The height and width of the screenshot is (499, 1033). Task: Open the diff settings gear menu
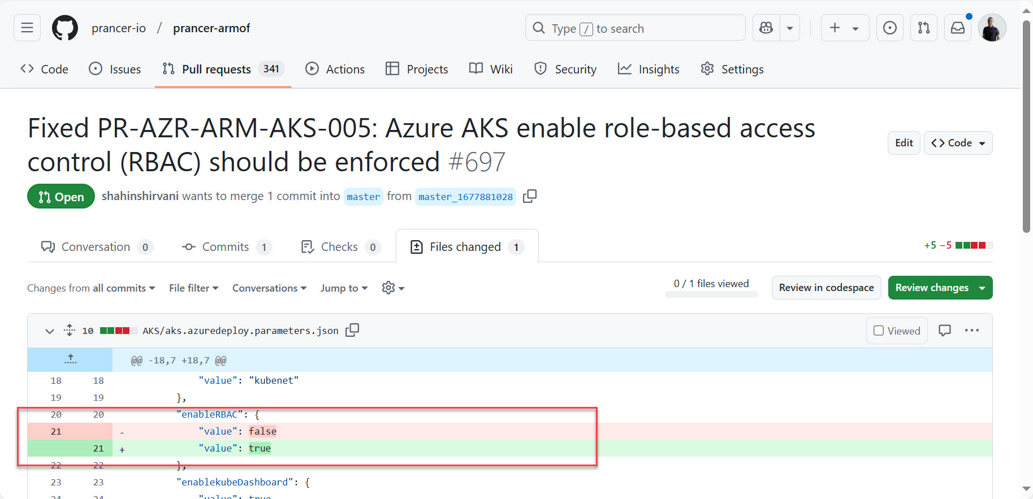coord(393,288)
